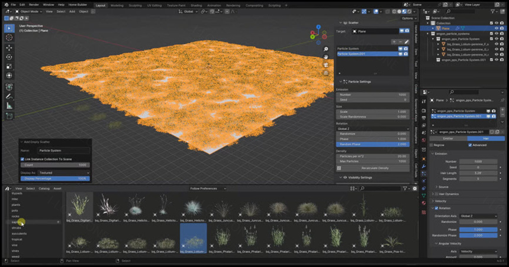Click the viewport zoom magnifier icon
Image resolution: width=509 pixels, height=267 pixels.
tap(326, 49)
